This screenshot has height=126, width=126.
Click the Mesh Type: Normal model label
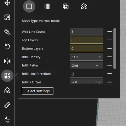(x=41, y=21)
